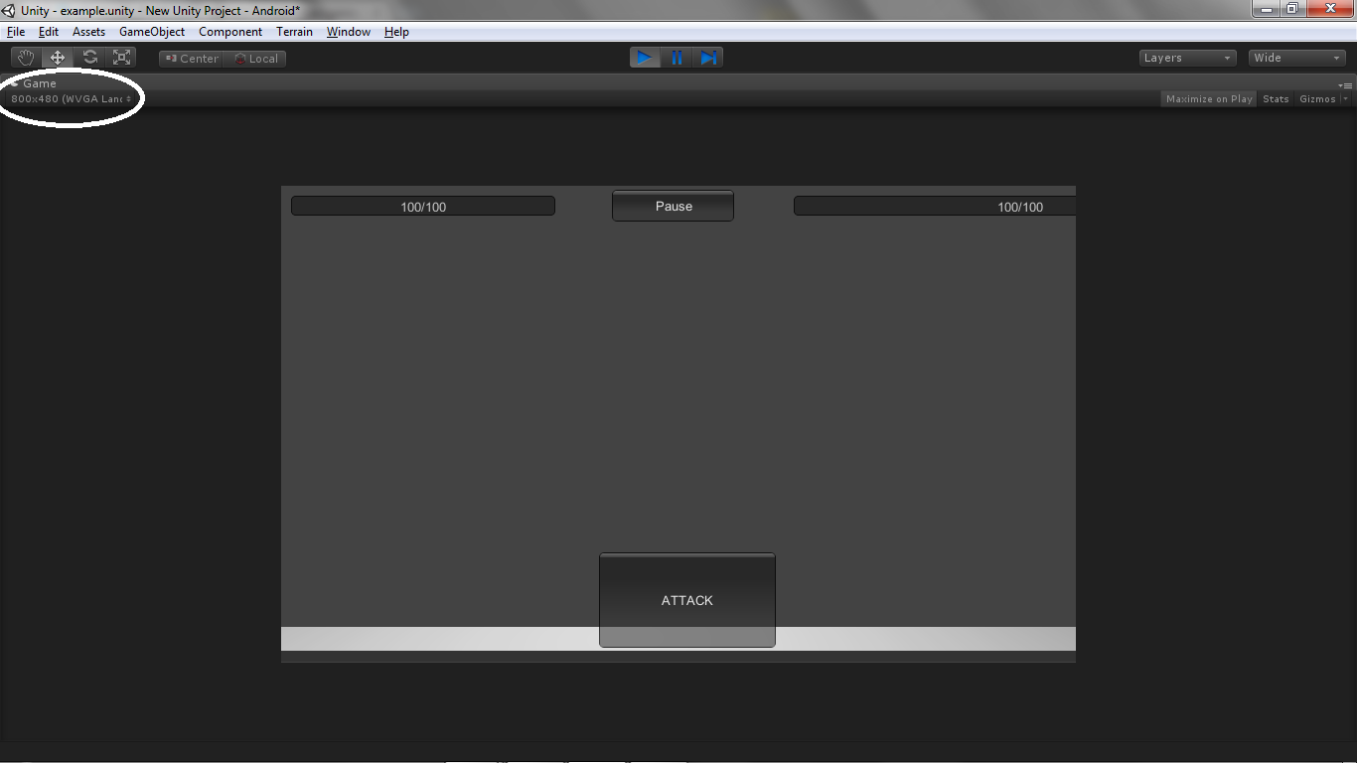Toggle pivot mode Center button
This screenshot has height=763, width=1357.
191,59
